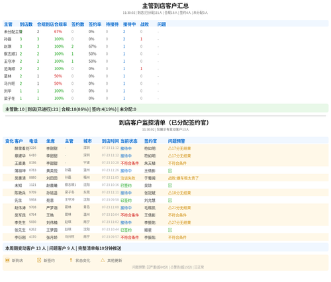Click the 战败:嫌车租太贵了 alert text

[183, 178]
